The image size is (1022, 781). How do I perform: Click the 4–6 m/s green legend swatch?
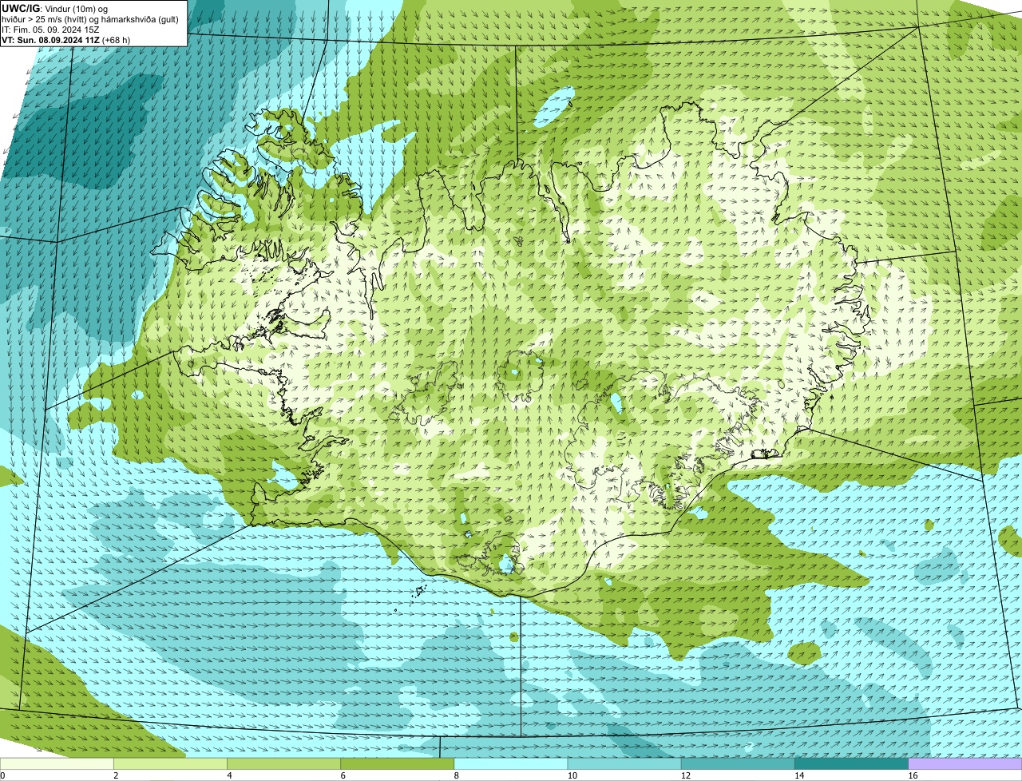(x=283, y=764)
